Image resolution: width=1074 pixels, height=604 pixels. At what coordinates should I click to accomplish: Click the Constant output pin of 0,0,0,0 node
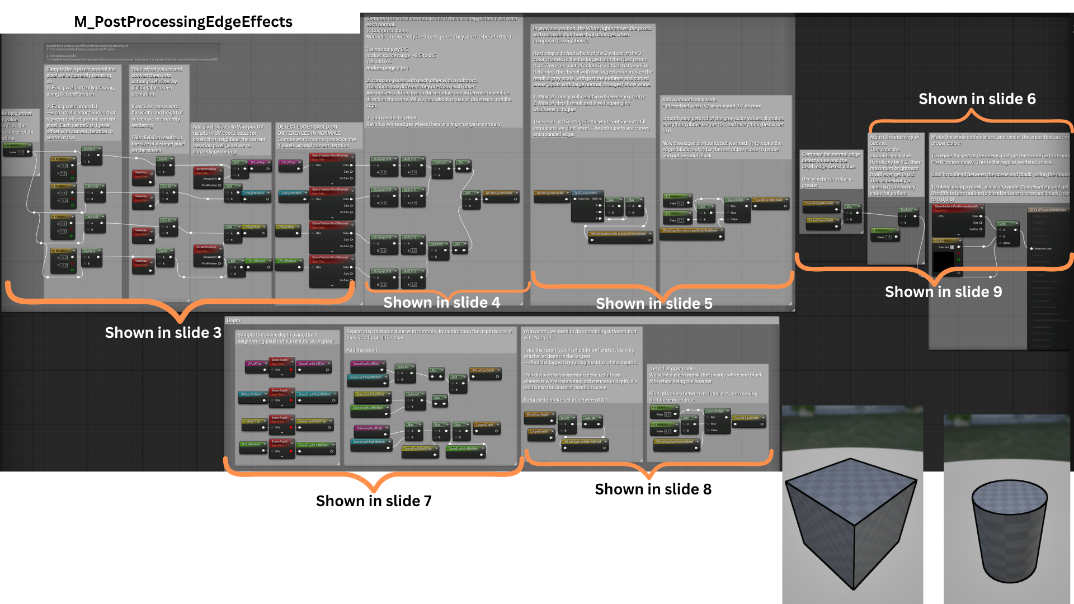pos(959,247)
